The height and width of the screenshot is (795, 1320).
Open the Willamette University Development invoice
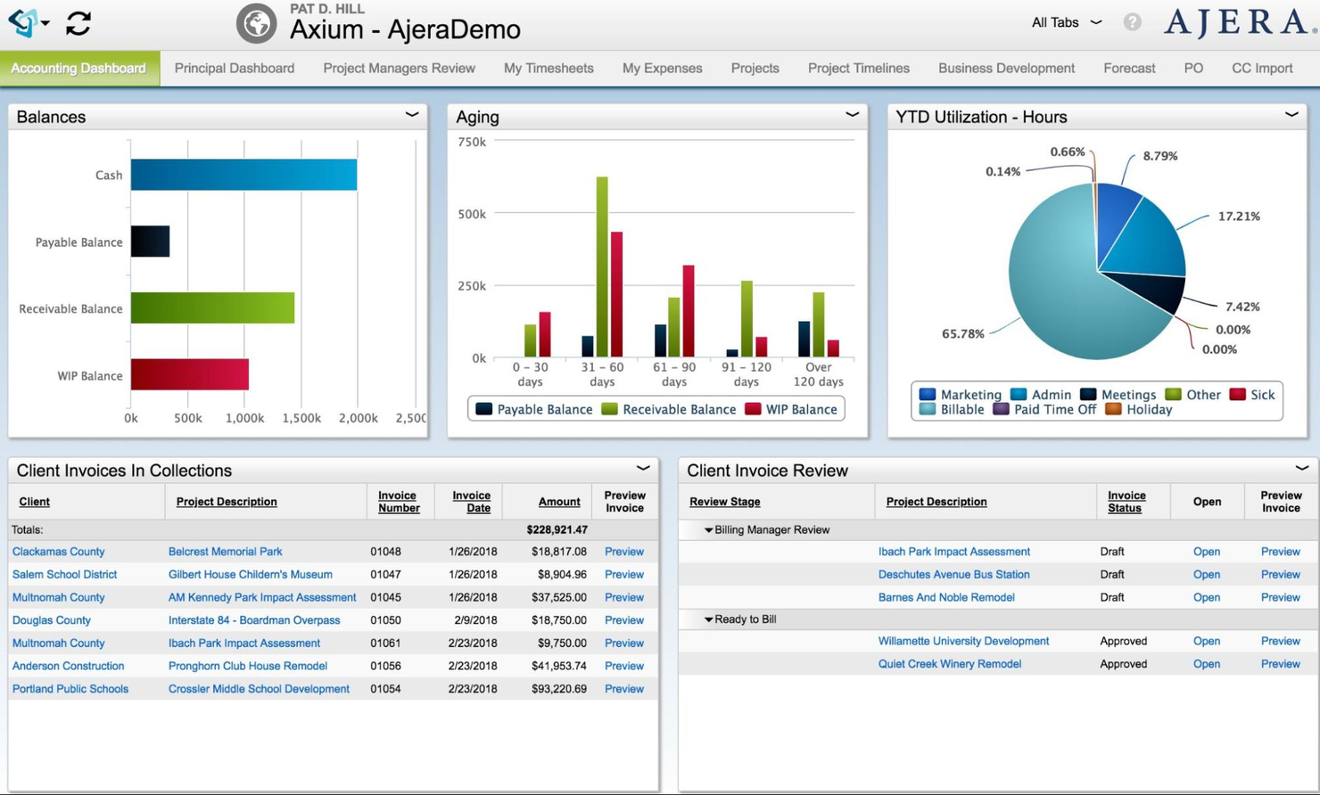[x=1206, y=641]
